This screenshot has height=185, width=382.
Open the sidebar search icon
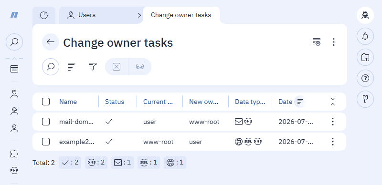pos(14,42)
